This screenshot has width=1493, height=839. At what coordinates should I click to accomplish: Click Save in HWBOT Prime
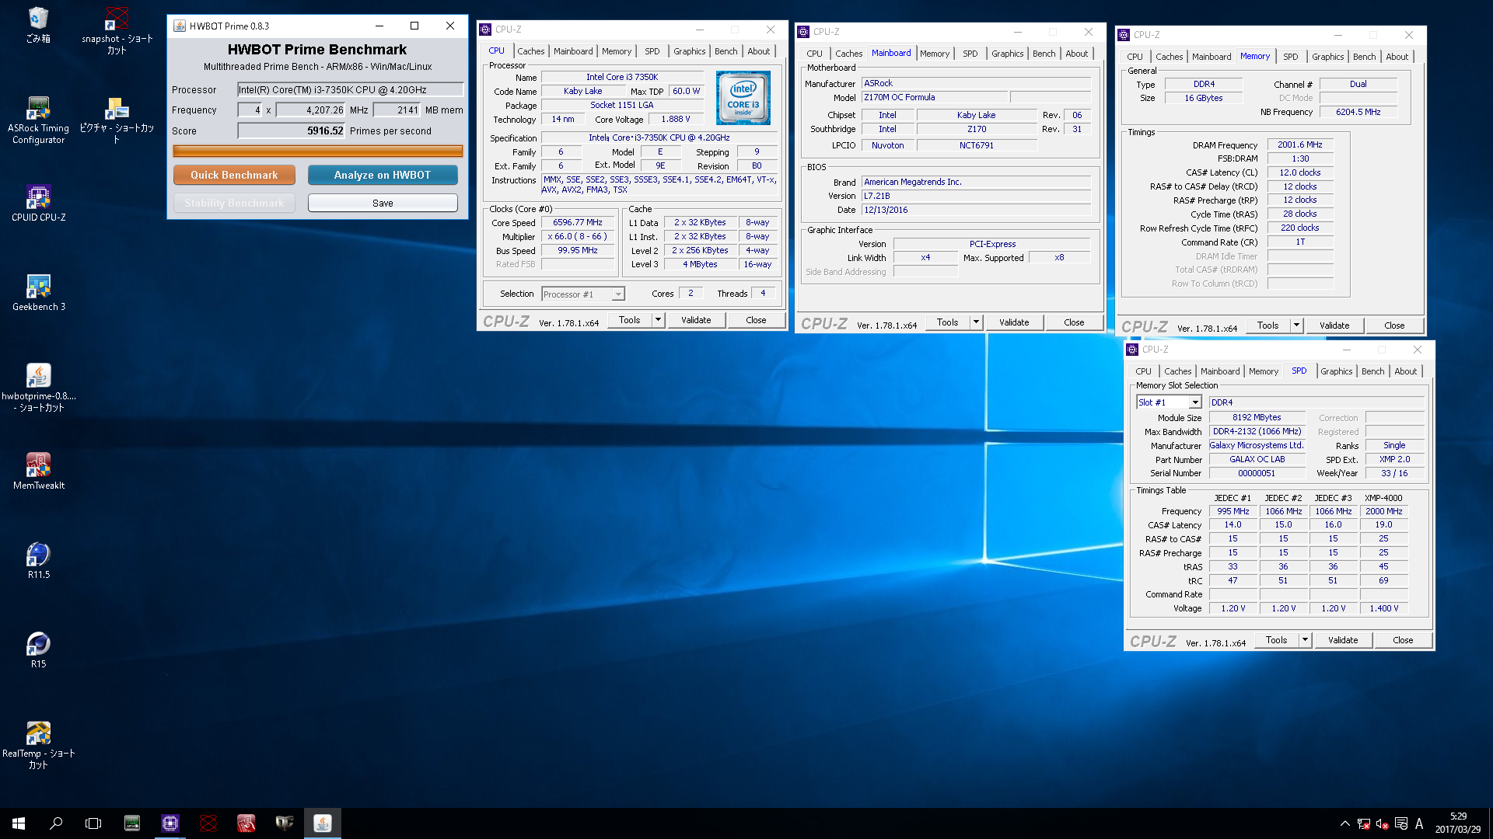pyautogui.click(x=383, y=203)
